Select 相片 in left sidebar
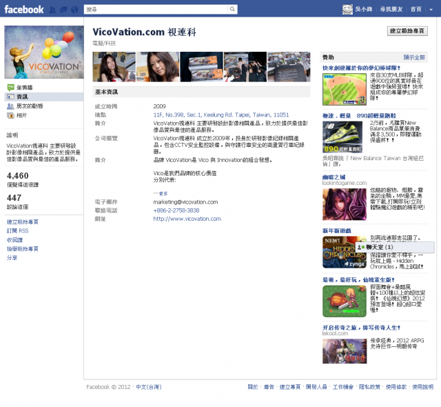 click(x=21, y=115)
